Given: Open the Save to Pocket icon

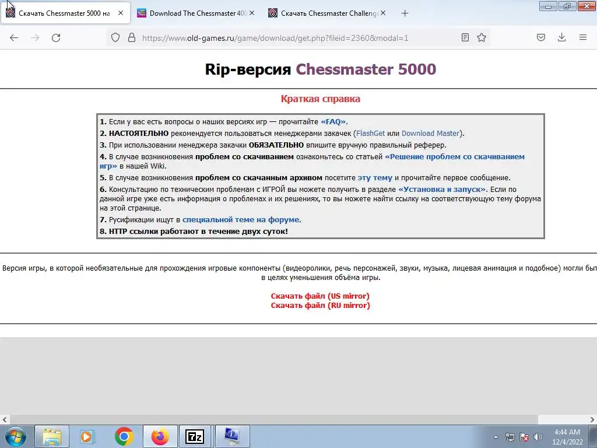Looking at the screenshot, I should [x=541, y=37].
